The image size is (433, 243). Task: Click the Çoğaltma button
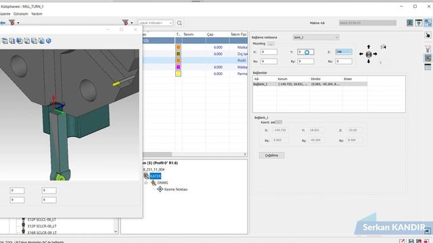point(271,155)
